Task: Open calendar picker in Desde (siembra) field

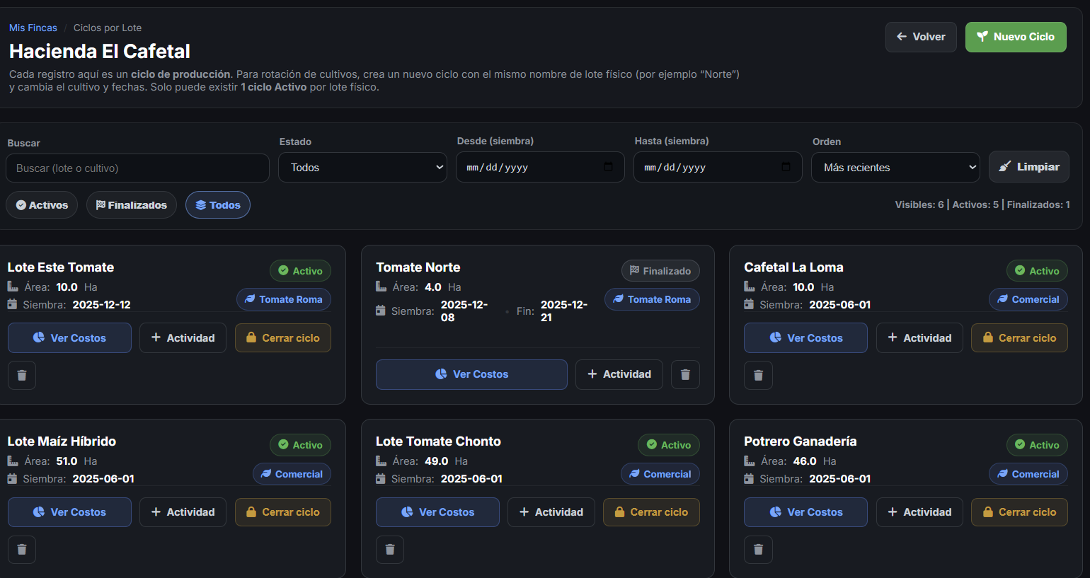Action: coord(608,167)
